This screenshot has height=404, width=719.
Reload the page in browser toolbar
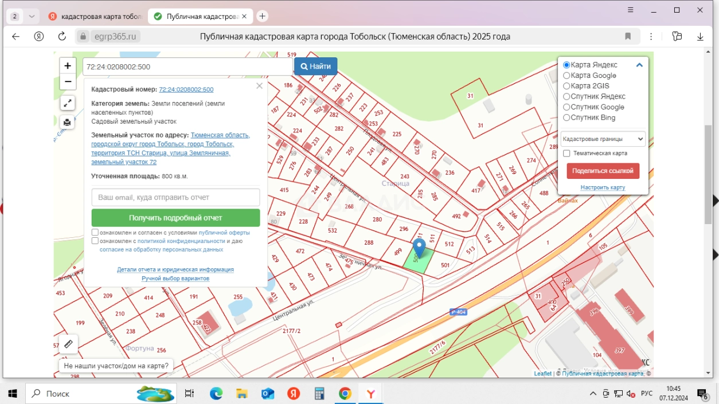coord(62,37)
